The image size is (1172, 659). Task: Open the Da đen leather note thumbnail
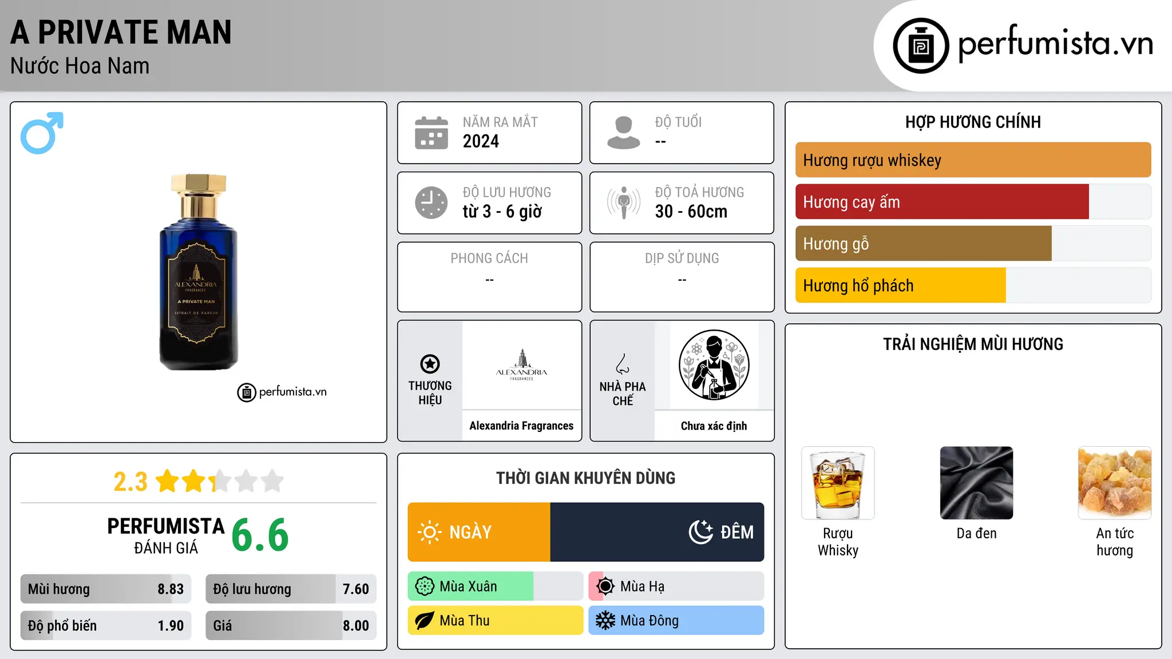(976, 483)
